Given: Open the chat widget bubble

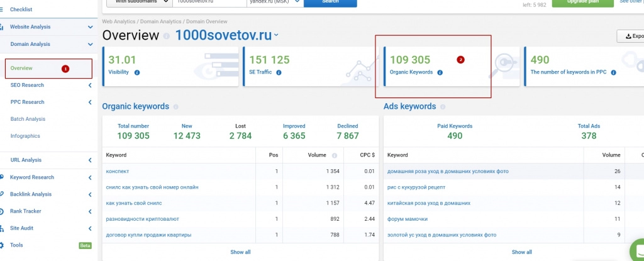Looking at the screenshot, I should [639, 250].
